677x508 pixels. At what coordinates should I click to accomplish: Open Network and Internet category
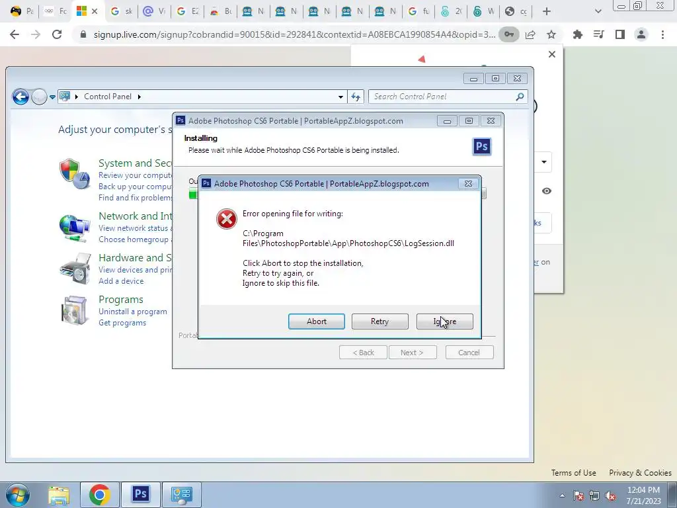point(135,216)
